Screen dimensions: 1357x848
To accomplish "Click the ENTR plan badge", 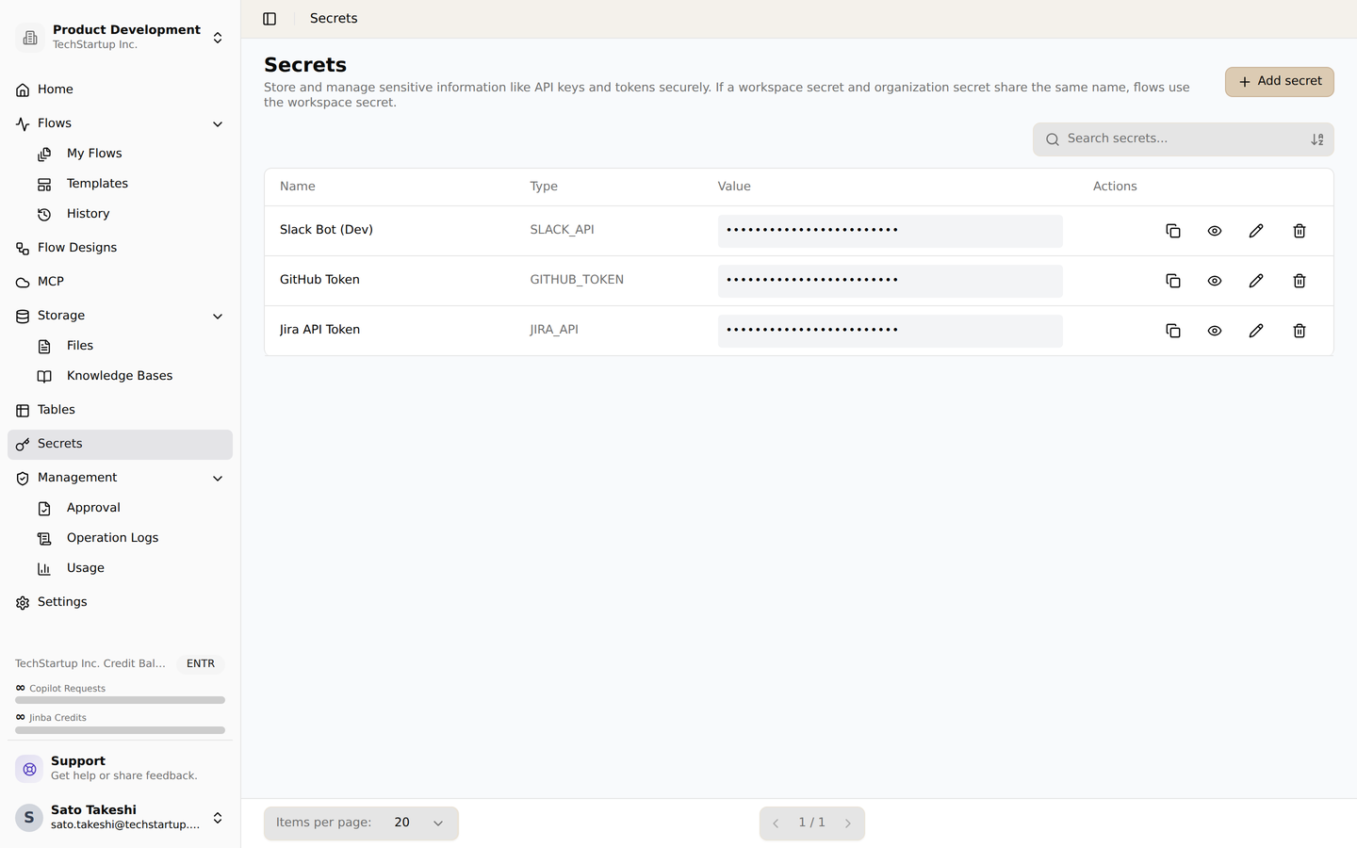I will [201, 663].
